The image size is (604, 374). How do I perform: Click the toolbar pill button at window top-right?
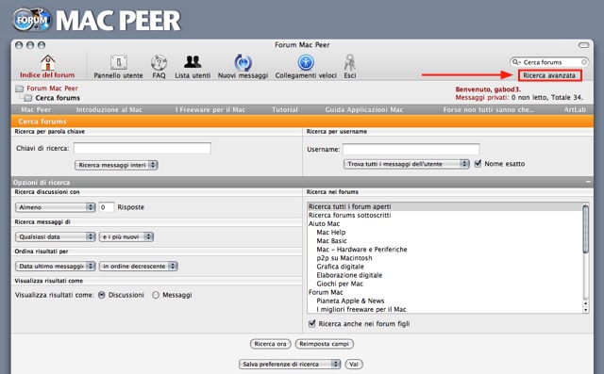coord(584,45)
